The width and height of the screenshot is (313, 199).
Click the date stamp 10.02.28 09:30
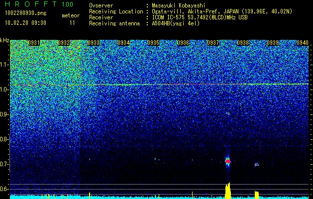click(25, 23)
